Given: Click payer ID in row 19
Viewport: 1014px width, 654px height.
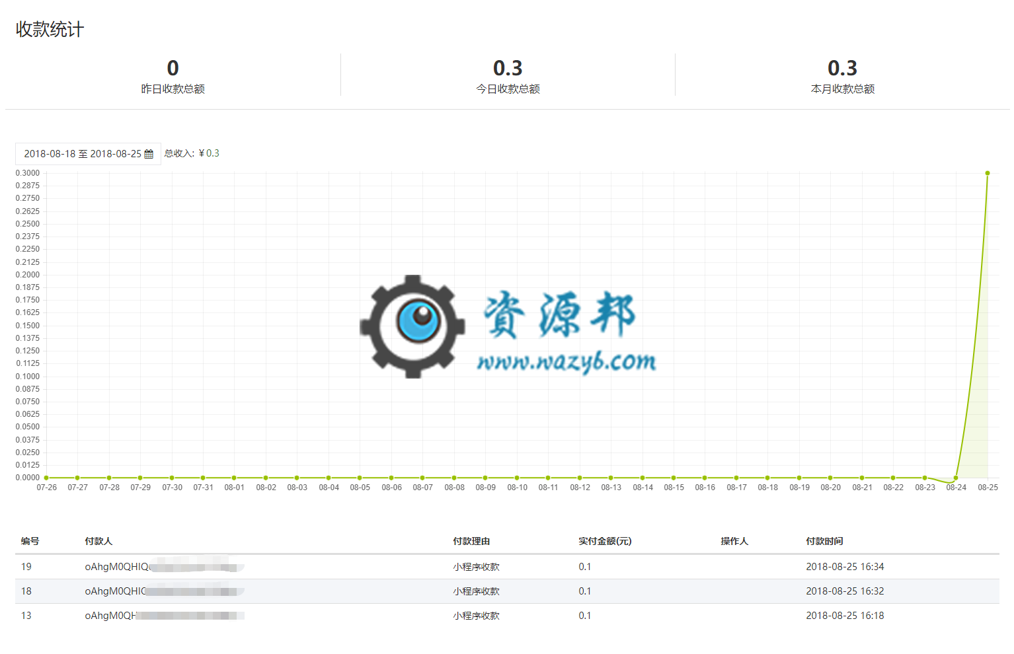Looking at the screenshot, I should 165,567.
